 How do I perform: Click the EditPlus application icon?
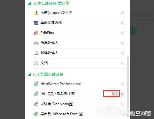36,33
